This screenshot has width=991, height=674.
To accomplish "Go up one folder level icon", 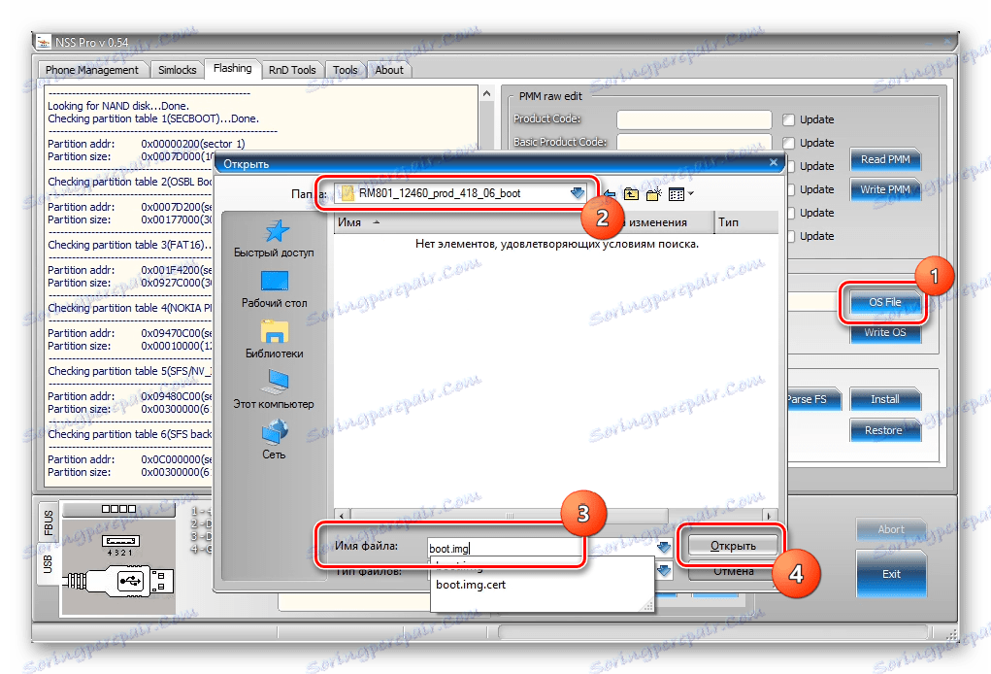I will click(631, 194).
